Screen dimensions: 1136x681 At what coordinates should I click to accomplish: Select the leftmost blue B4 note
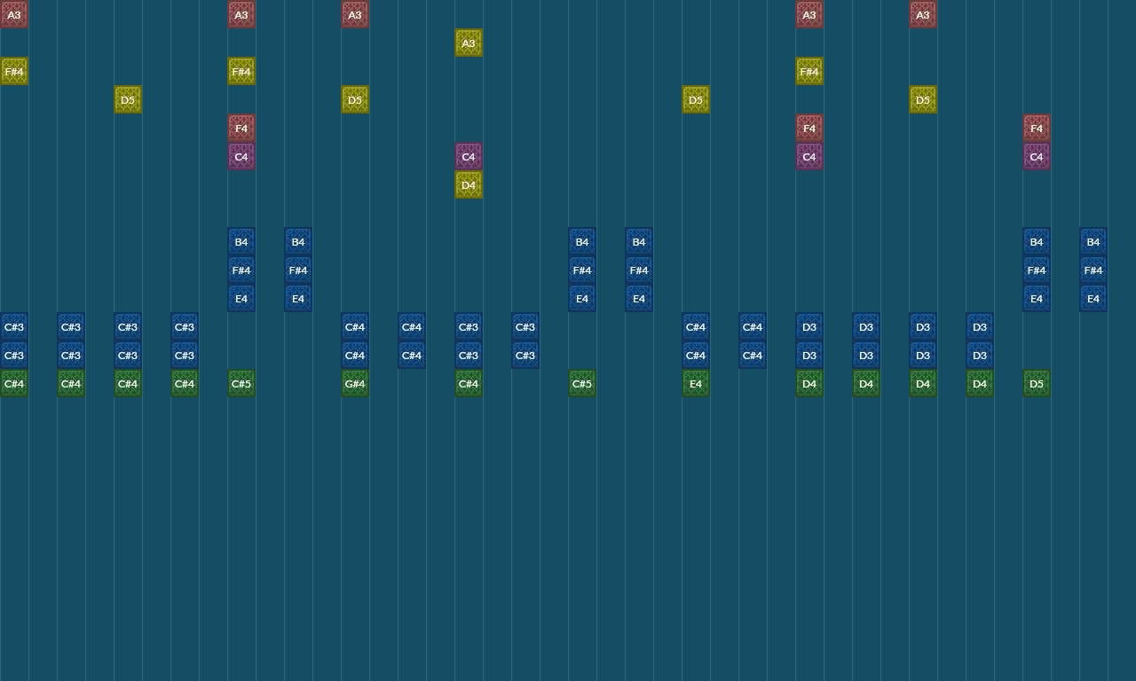pos(241,241)
